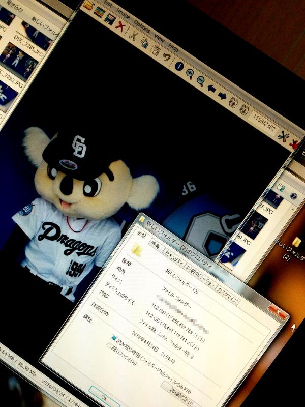Click the blue help icon in right window
The height and width of the screenshot is (407, 305).
[294, 196]
